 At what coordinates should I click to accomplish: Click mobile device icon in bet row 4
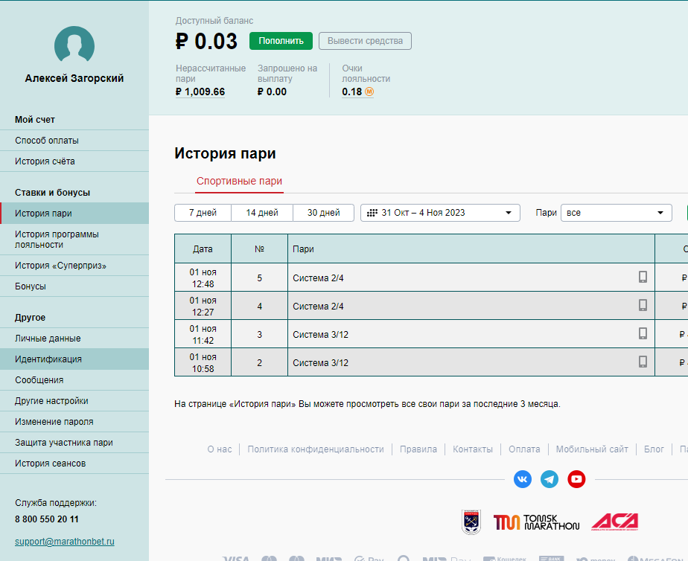643,305
